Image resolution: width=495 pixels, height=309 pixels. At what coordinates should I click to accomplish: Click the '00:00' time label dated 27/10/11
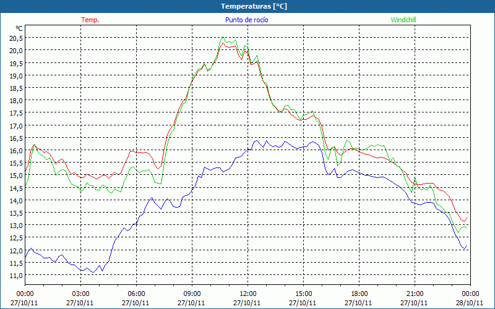(x=25, y=294)
